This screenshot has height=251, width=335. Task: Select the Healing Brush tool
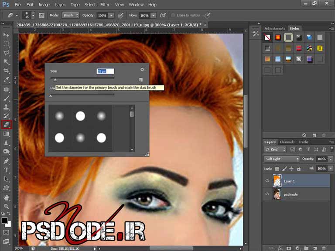pos(6,89)
